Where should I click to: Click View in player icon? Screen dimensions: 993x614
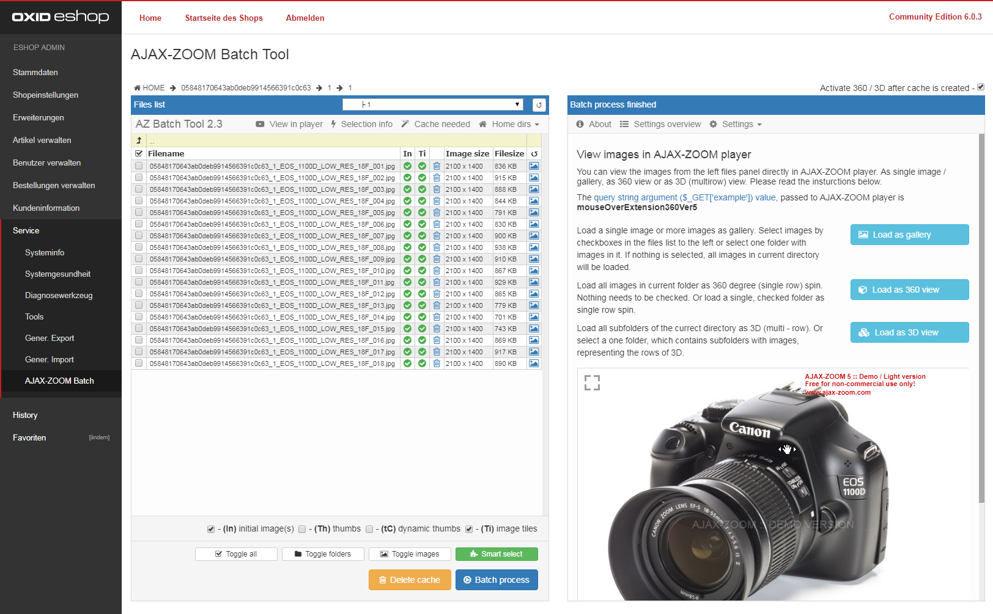click(x=260, y=124)
